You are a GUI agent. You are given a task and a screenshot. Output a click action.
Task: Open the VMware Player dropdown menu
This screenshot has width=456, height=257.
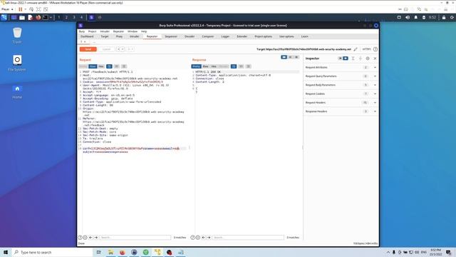[7, 9]
